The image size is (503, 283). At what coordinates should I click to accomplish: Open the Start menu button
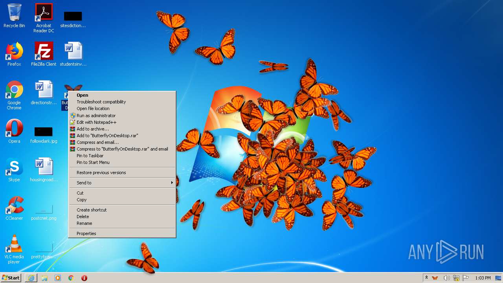11,278
